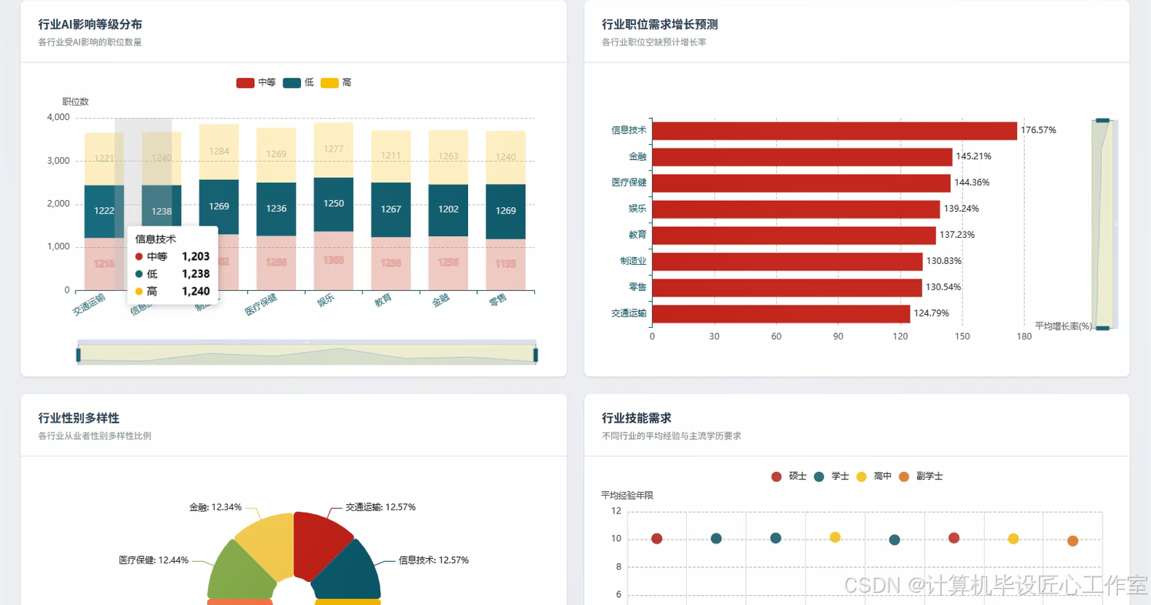Click the 行业AI影响等级分布 chart title
Viewport: 1151px width, 605px height.
[x=90, y=25]
